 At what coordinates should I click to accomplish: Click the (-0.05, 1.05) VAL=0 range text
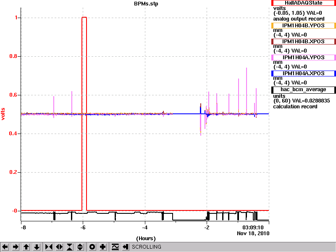click(x=298, y=13)
